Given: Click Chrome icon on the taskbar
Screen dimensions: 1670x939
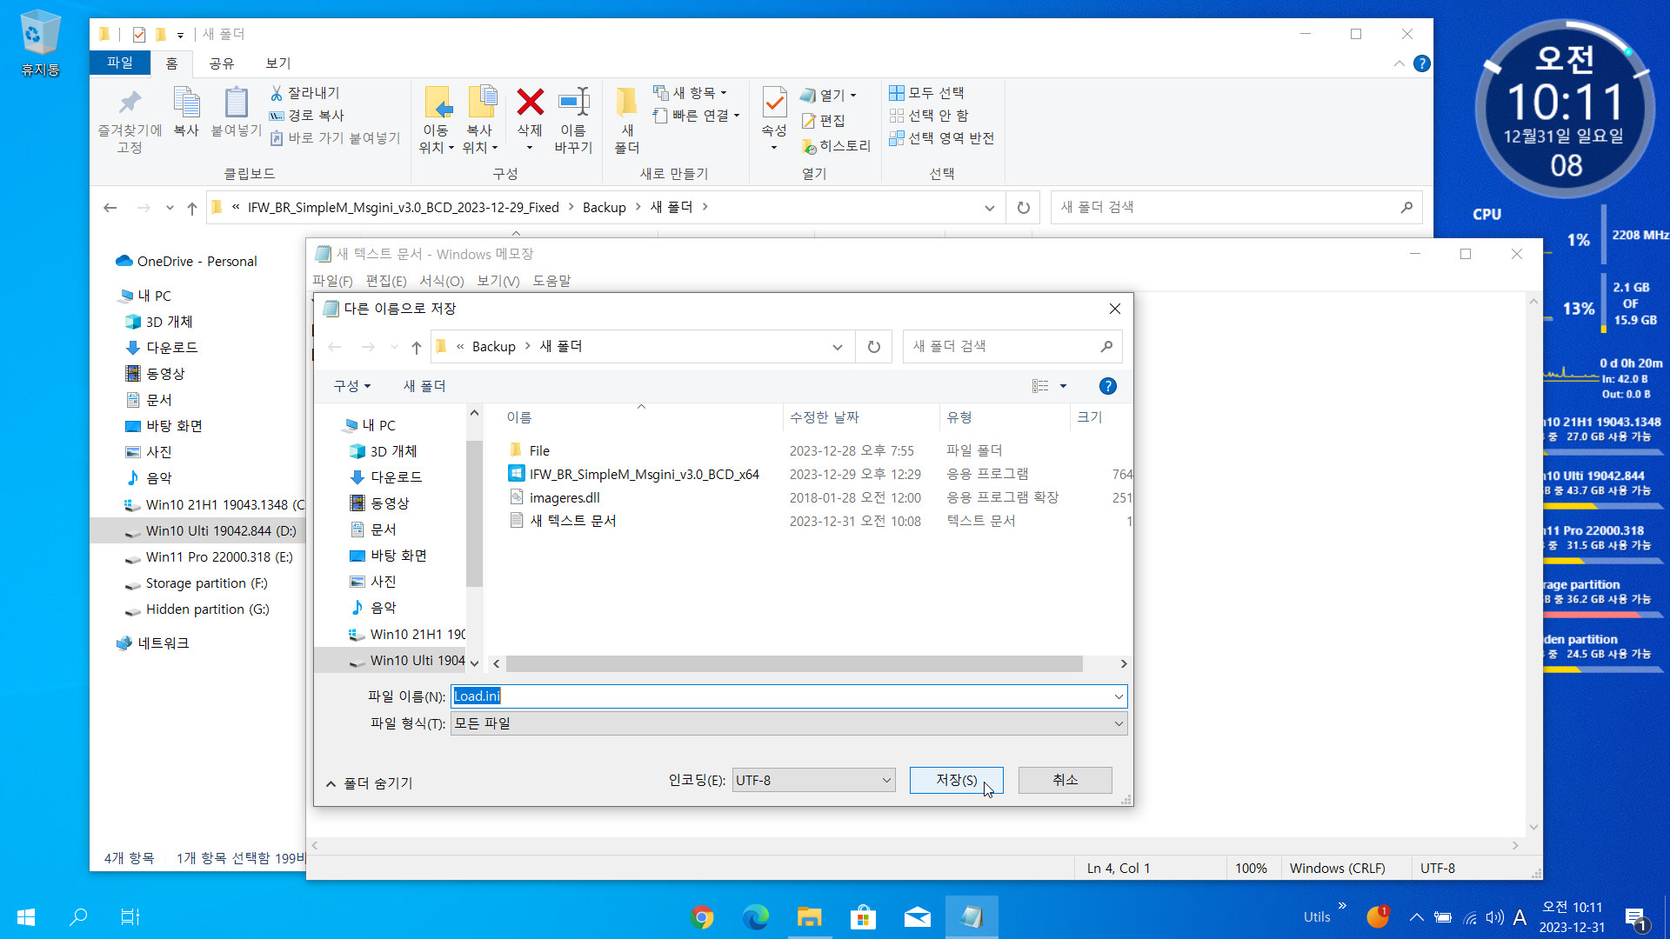Looking at the screenshot, I should coord(702,916).
